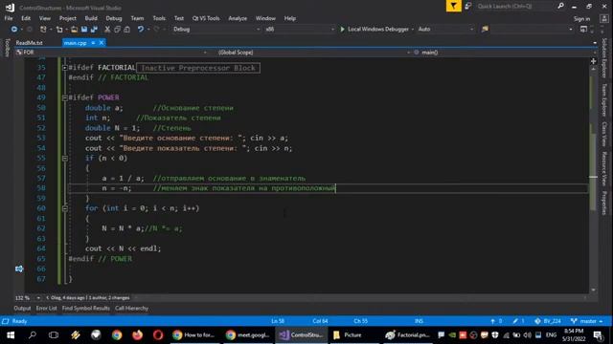Click the Open File folder icon
The width and height of the screenshot is (613, 344).
click(x=74, y=30)
